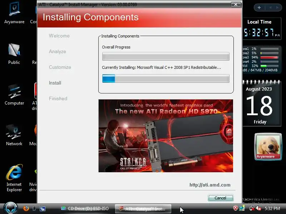Screen dimensions: 286x214
Task: Click the Show Desktop quick launch icon
Action: tap(34, 208)
